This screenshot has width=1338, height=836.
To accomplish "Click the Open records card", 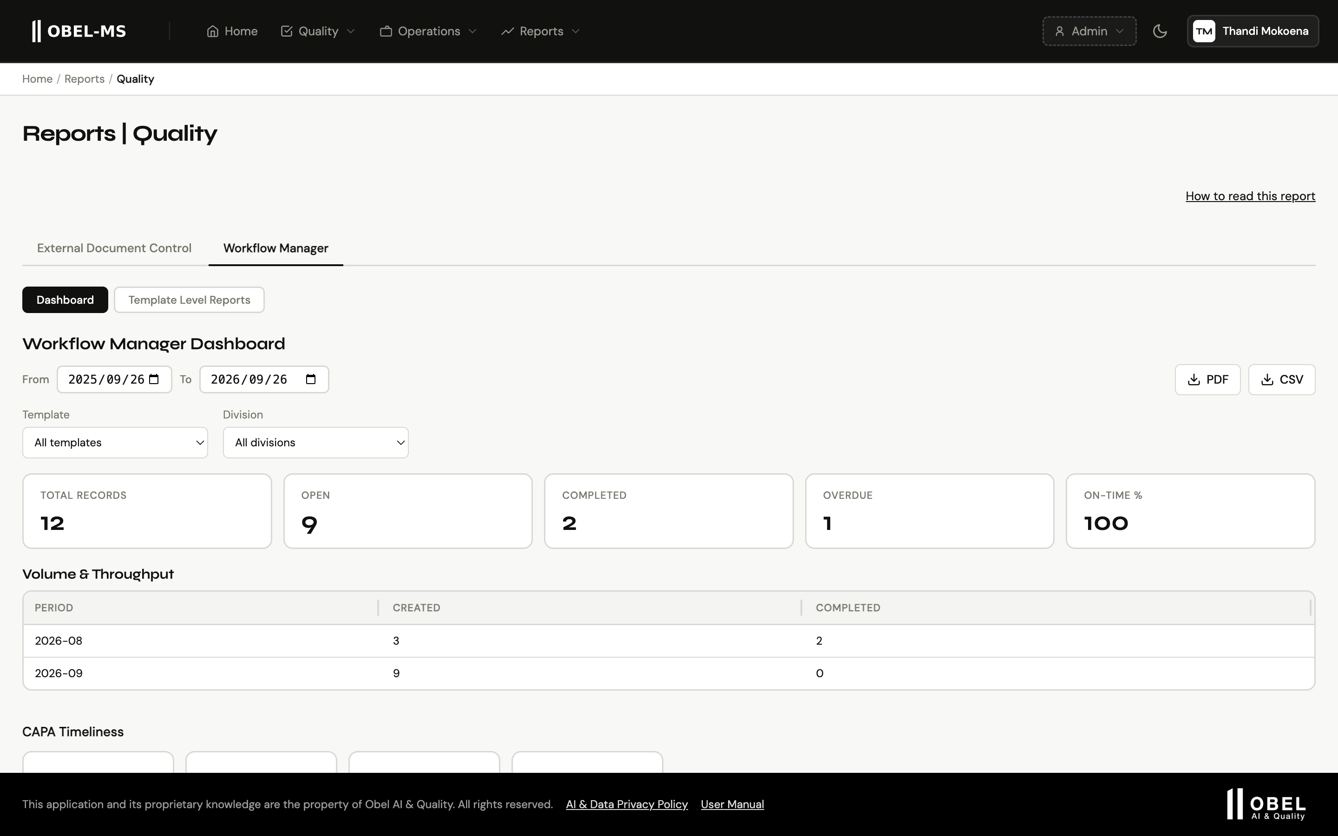I will click(x=408, y=511).
